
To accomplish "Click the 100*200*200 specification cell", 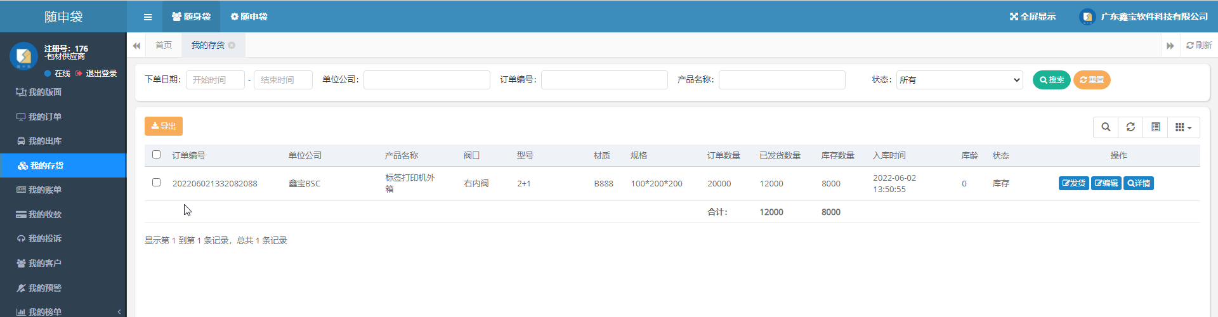I will coord(657,184).
